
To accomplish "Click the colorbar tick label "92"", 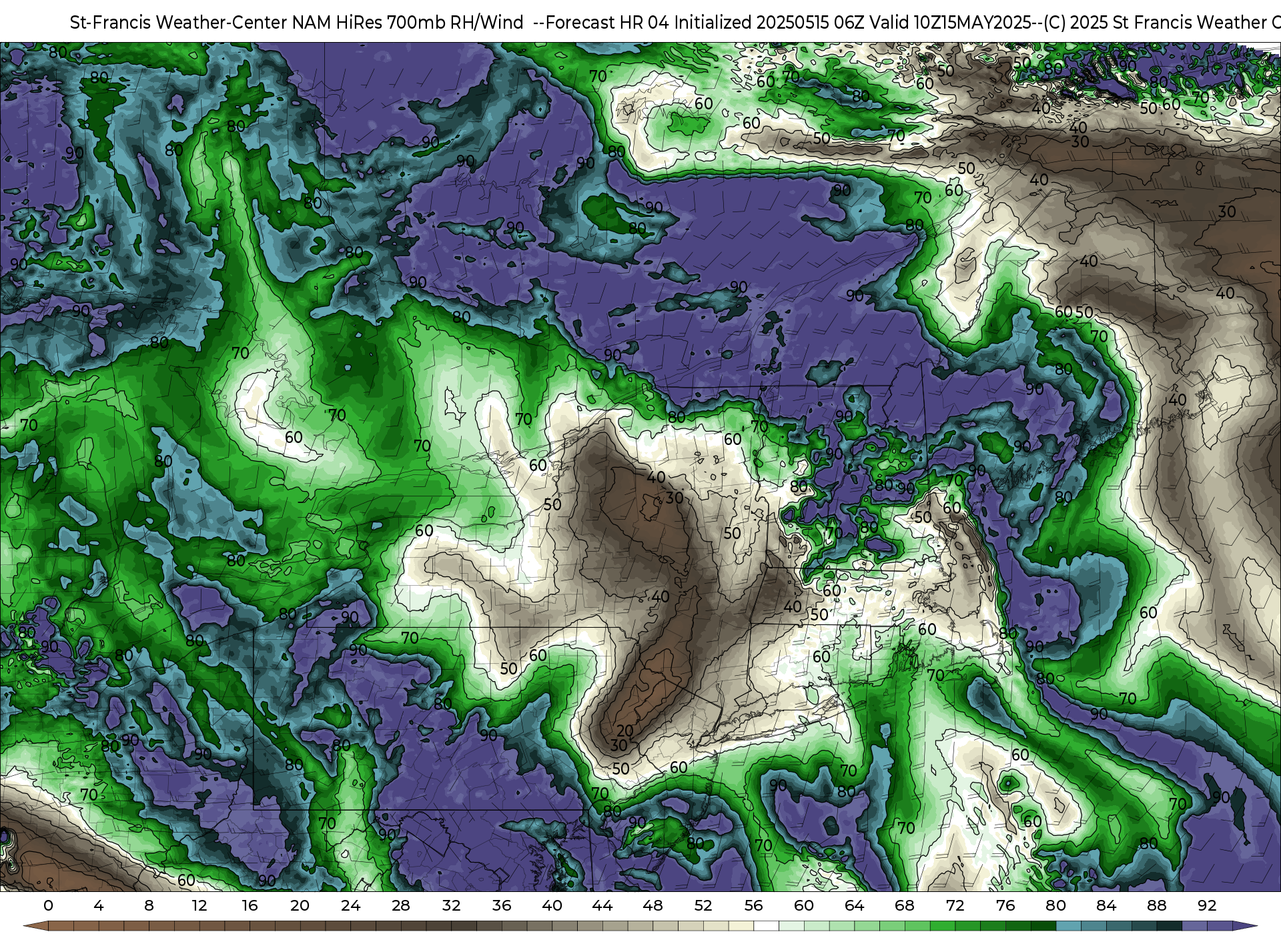I will pos(1207,905).
